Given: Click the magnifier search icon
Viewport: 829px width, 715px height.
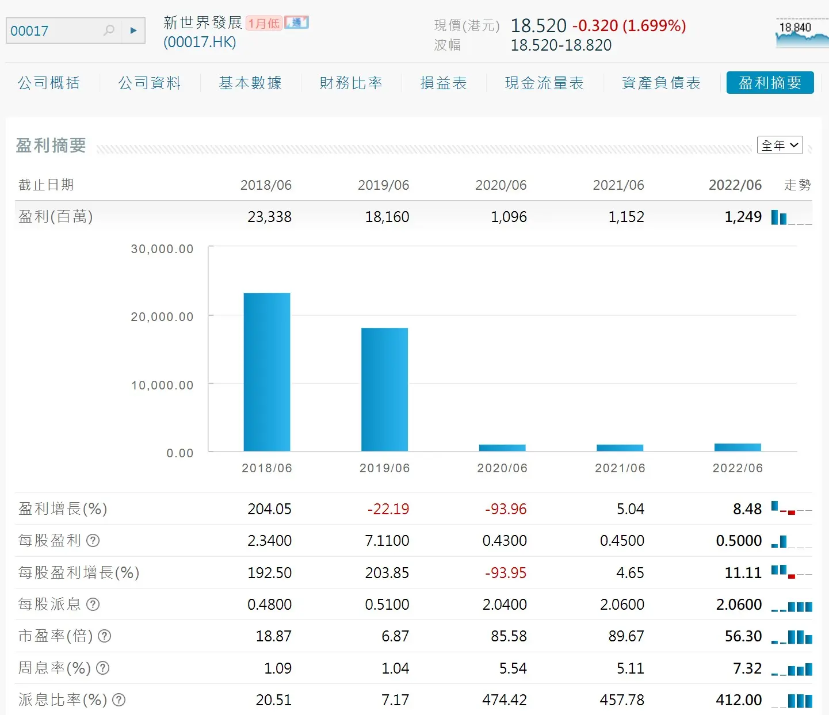Looking at the screenshot, I should tap(109, 30).
